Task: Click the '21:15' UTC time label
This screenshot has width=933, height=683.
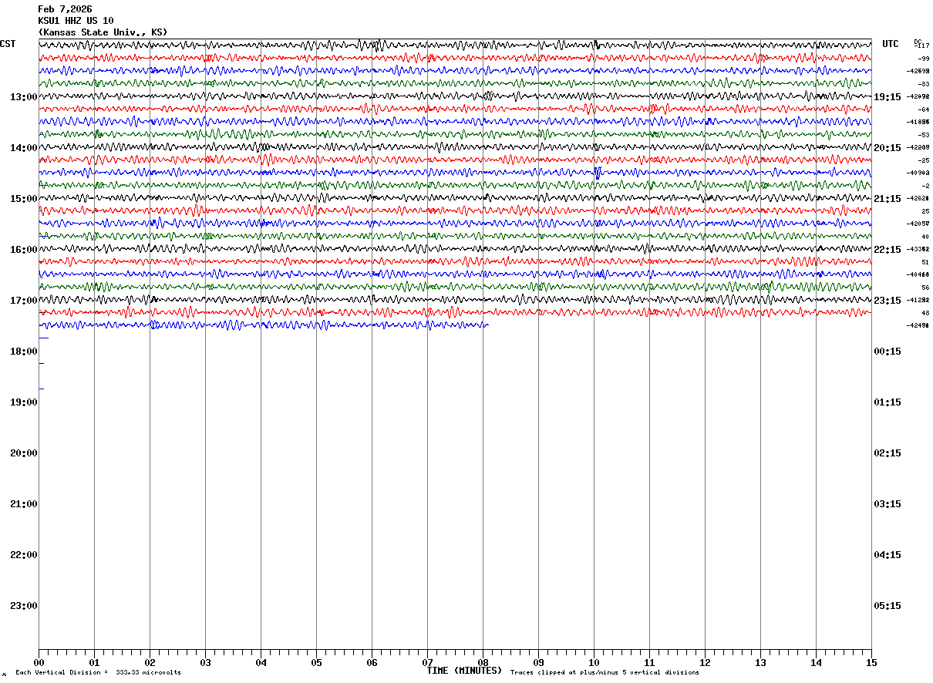Action: (888, 199)
